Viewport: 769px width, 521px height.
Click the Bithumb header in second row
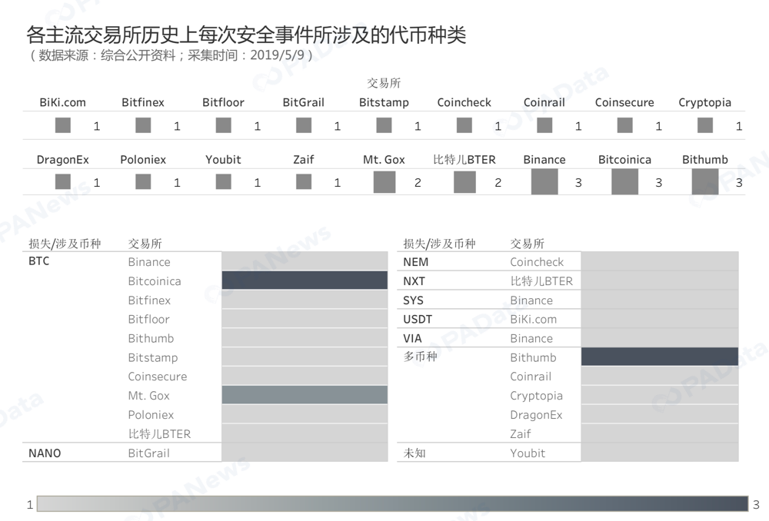pyautogui.click(x=704, y=160)
